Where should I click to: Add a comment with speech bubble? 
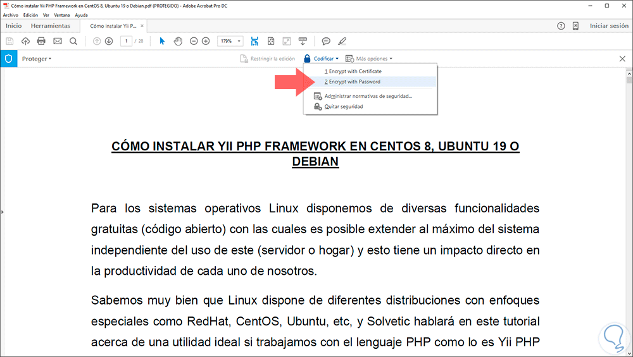pyautogui.click(x=326, y=41)
